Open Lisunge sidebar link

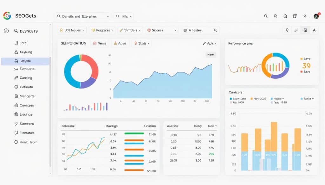(26, 114)
